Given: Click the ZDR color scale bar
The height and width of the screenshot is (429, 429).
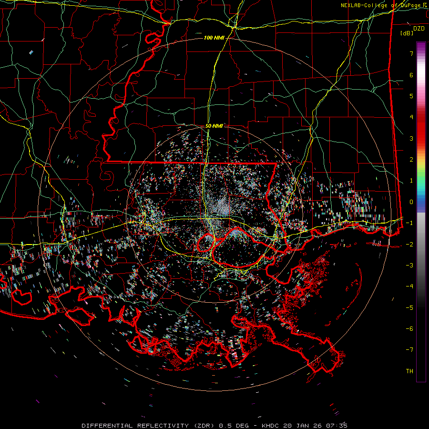Looking at the screenshot, I should coord(421,212).
